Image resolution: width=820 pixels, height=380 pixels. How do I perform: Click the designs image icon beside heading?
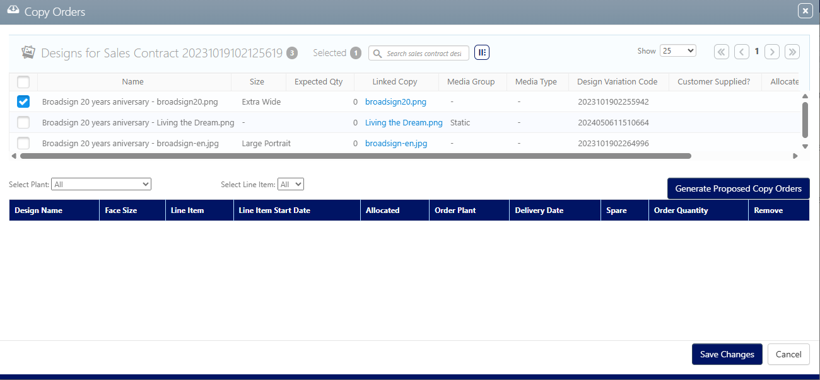pos(28,52)
